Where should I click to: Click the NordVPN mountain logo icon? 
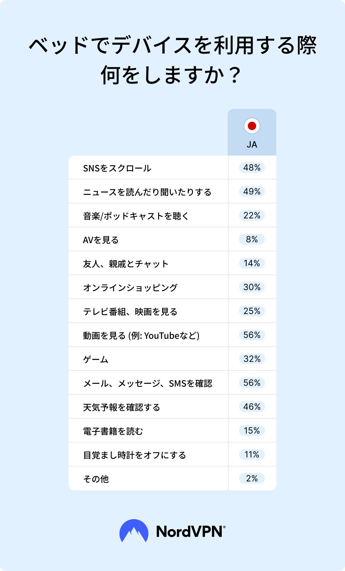[134, 531]
